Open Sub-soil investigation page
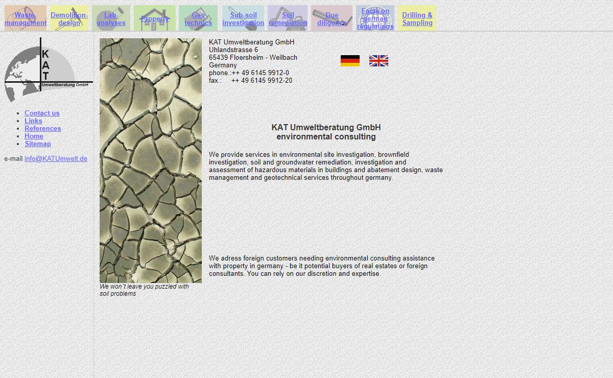Screen dimensions: 613x378 click(x=243, y=18)
